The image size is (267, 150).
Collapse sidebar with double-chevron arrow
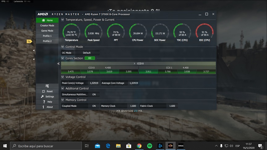[58, 64]
